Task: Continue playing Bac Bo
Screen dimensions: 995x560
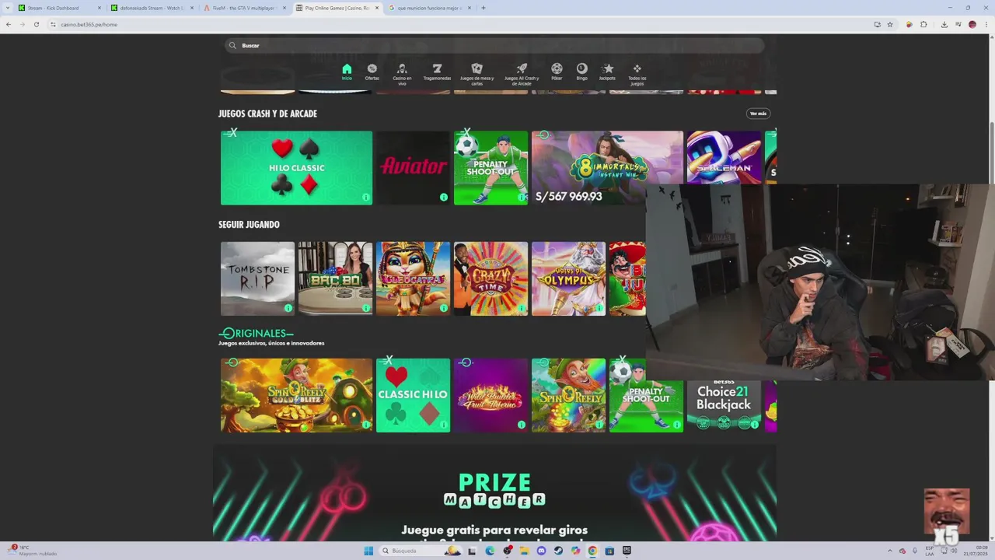Action: (x=335, y=278)
